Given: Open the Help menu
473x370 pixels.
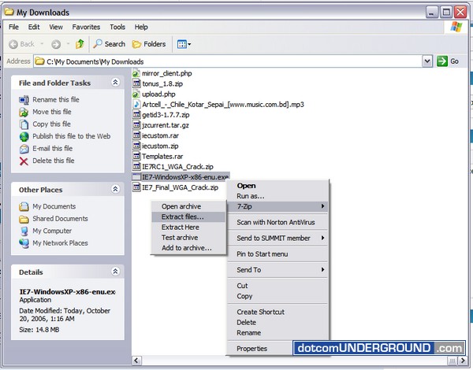Looking at the screenshot, I should [x=141, y=27].
